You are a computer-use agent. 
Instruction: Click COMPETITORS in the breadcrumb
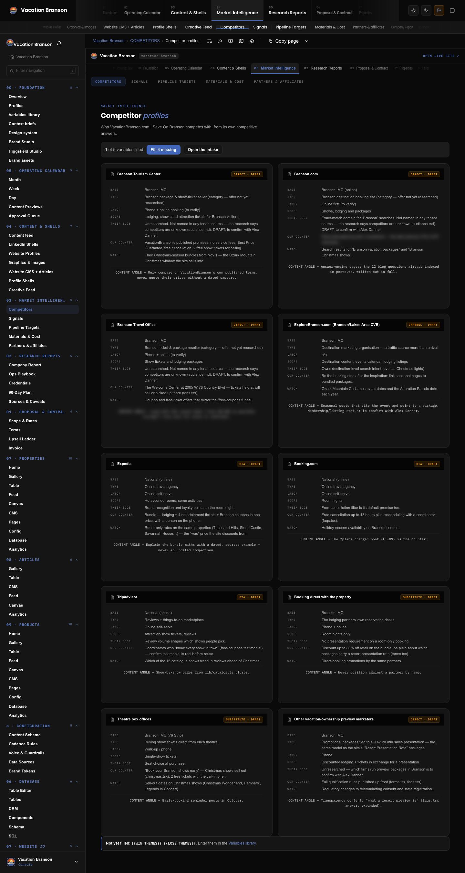coord(145,41)
